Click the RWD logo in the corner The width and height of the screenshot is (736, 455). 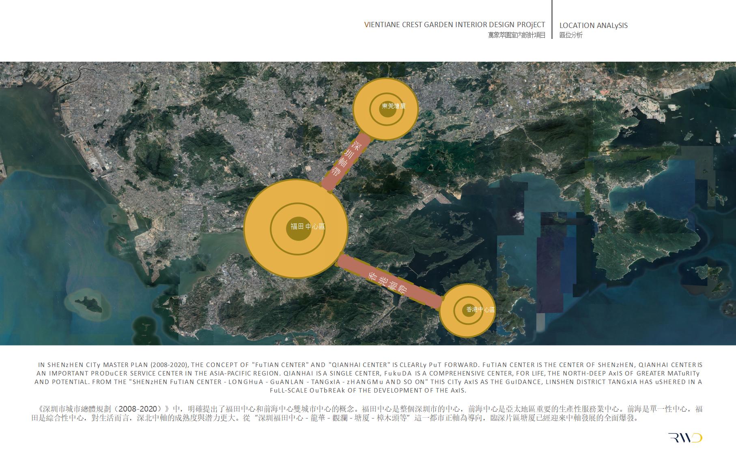click(685, 438)
